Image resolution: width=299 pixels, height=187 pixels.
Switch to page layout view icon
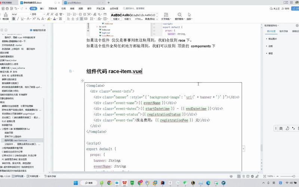pos(239,176)
